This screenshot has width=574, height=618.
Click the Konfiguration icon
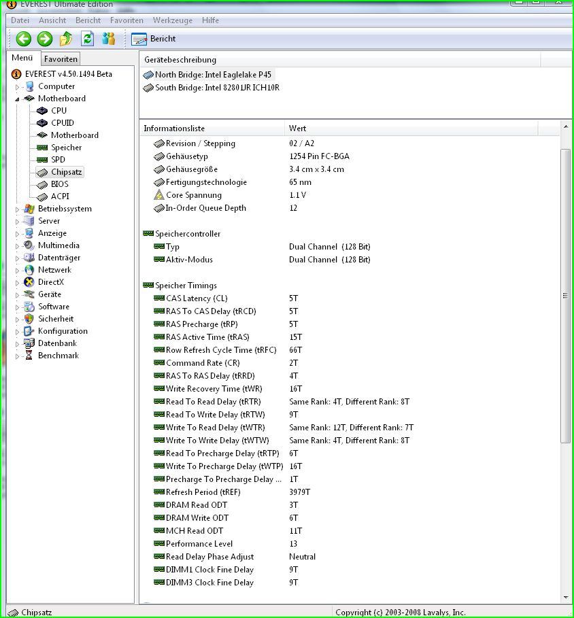tap(29, 331)
